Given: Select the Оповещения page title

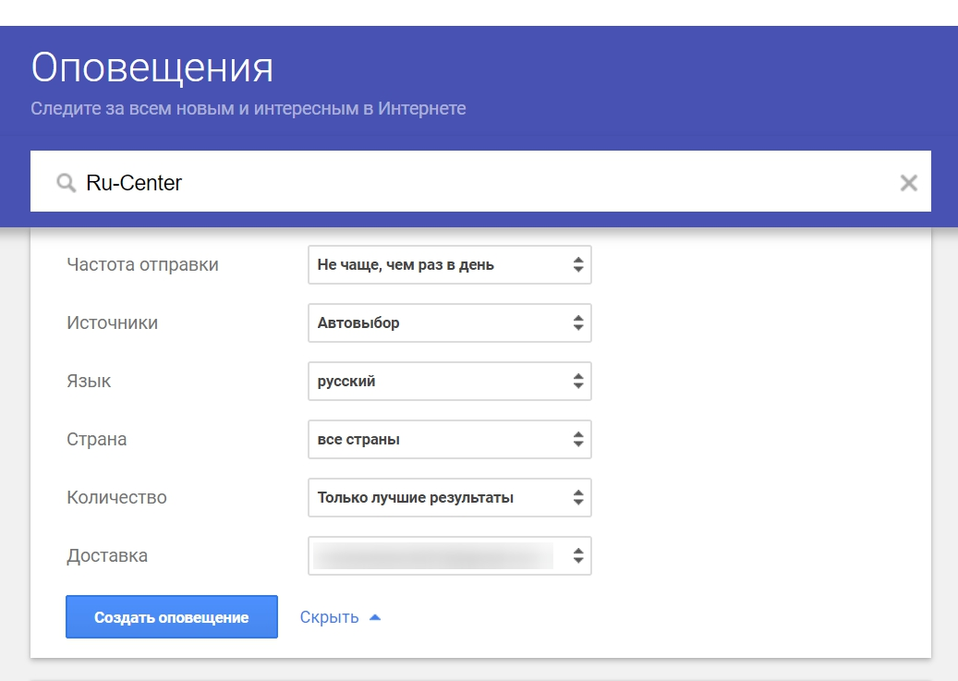Looking at the screenshot, I should tap(152, 67).
